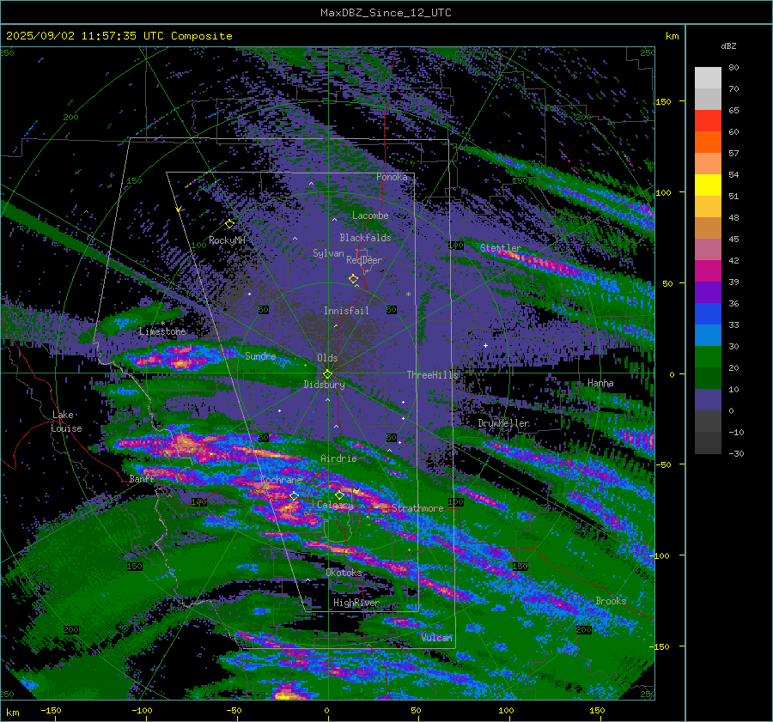Click the Ponoka city label
The width and height of the screenshot is (773, 722).
coord(392,177)
